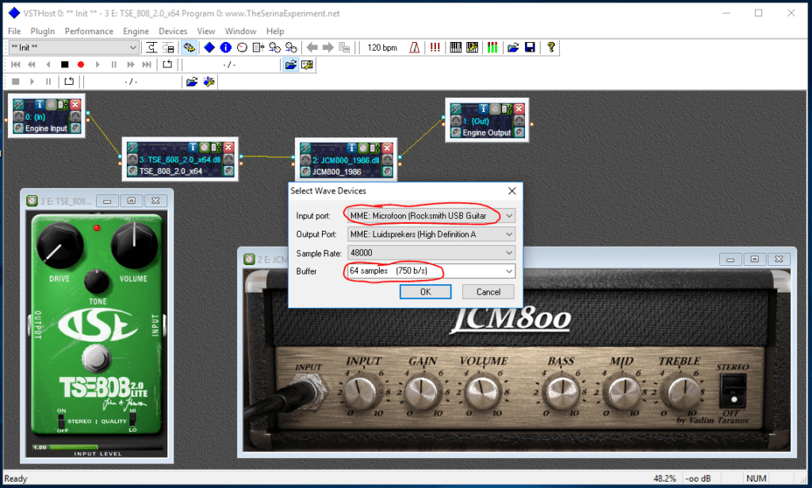
Task: Open the Devices menu
Action: (173, 31)
